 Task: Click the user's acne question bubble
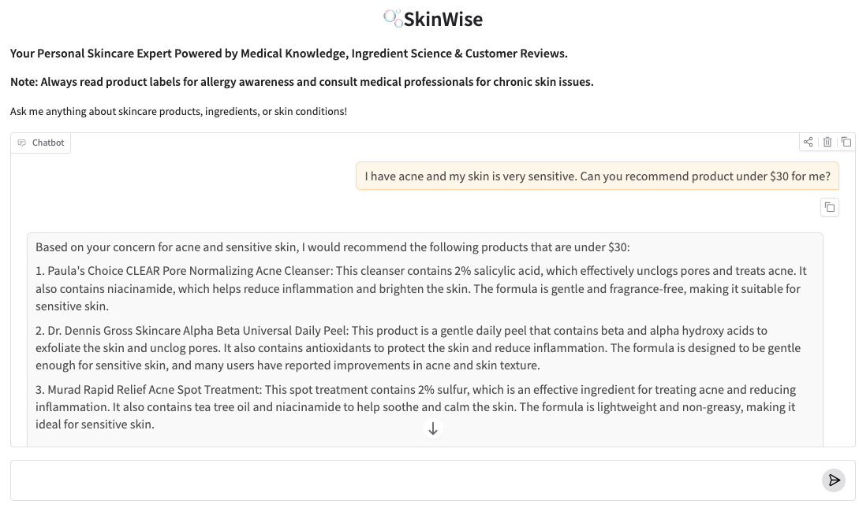[x=597, y=176]
